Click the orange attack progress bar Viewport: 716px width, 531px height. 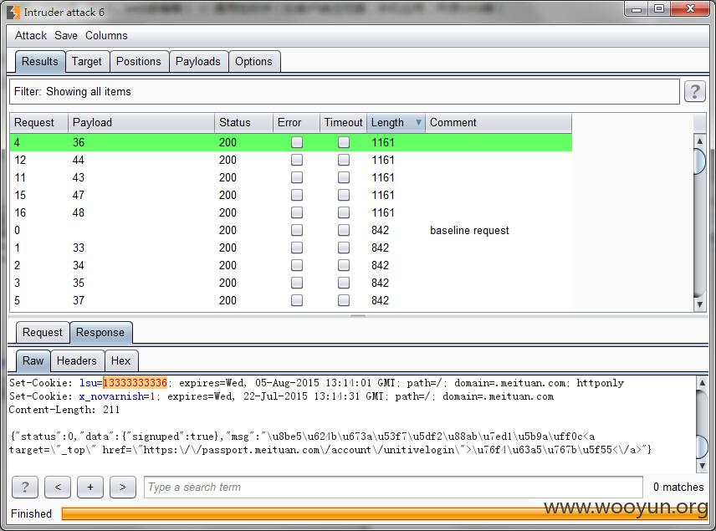pos(385,513)
